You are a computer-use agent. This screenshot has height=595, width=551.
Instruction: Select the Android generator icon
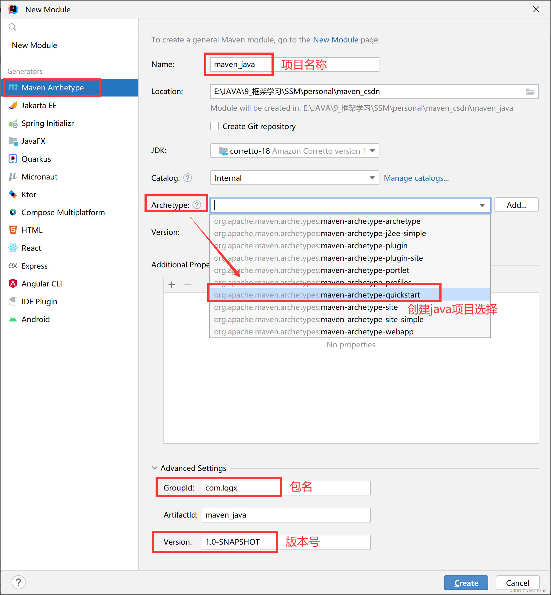tap(13, 319)
